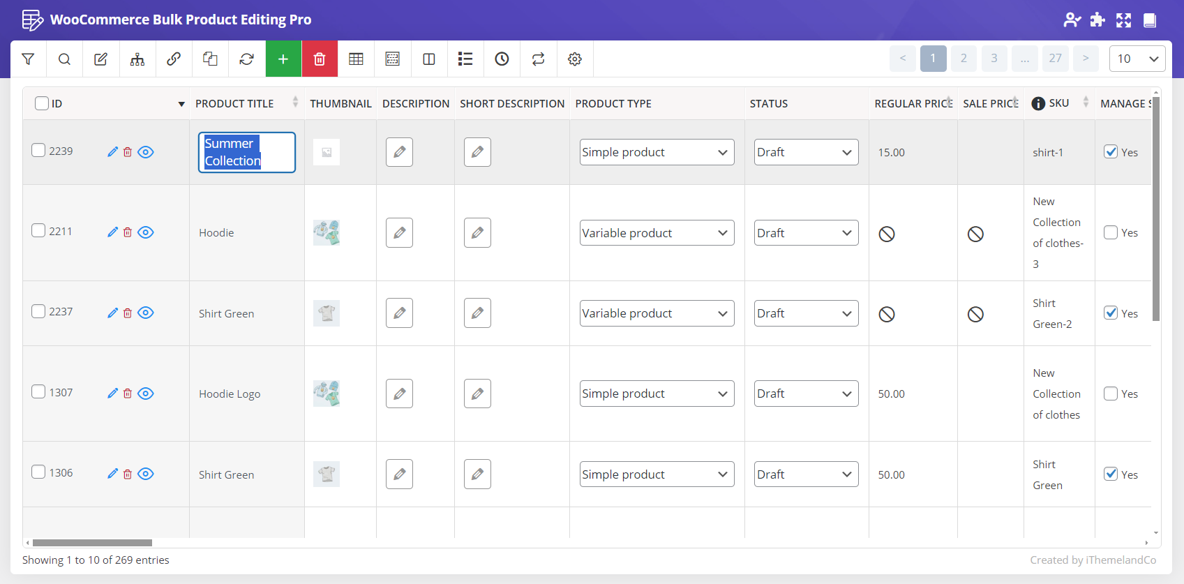Open the history clock icon
The width and height of the screenshot is (1184, 584).
pos(502,59)
